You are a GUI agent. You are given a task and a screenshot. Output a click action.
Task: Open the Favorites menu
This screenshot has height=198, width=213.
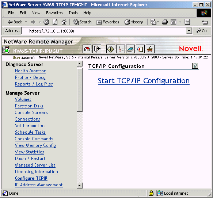click(54, 13)
